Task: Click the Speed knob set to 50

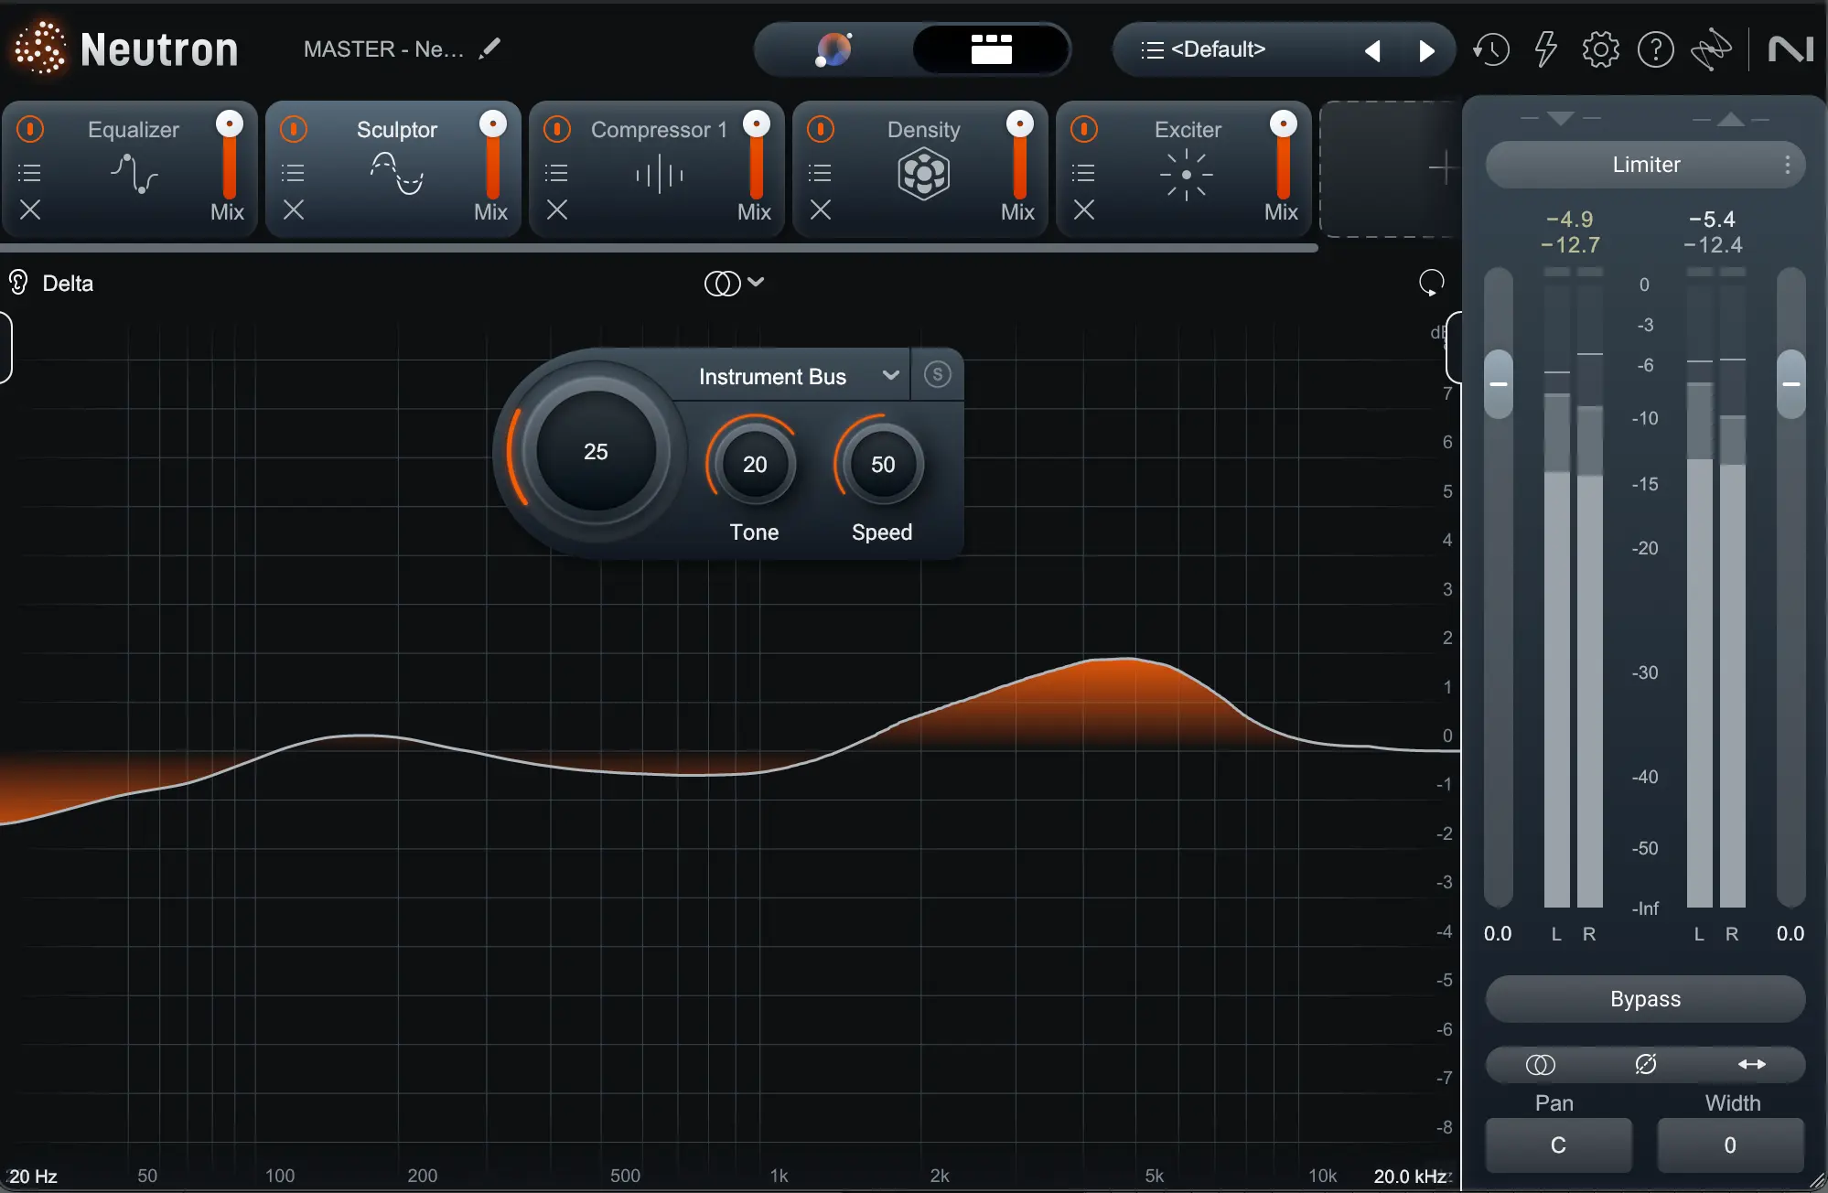Action: [x=883, y=464]
